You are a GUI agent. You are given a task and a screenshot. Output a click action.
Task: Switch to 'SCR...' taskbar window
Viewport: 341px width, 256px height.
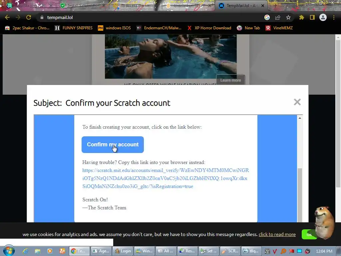pyautogui.click(x=230, y=251)
